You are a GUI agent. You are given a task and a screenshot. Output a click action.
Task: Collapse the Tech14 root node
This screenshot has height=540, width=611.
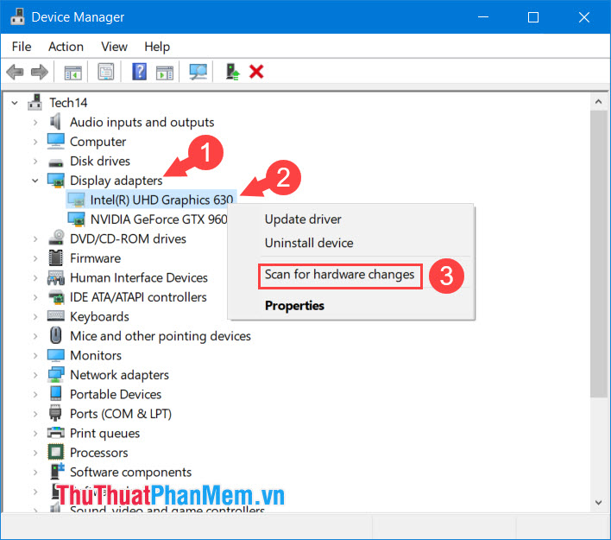pos(15,103)
